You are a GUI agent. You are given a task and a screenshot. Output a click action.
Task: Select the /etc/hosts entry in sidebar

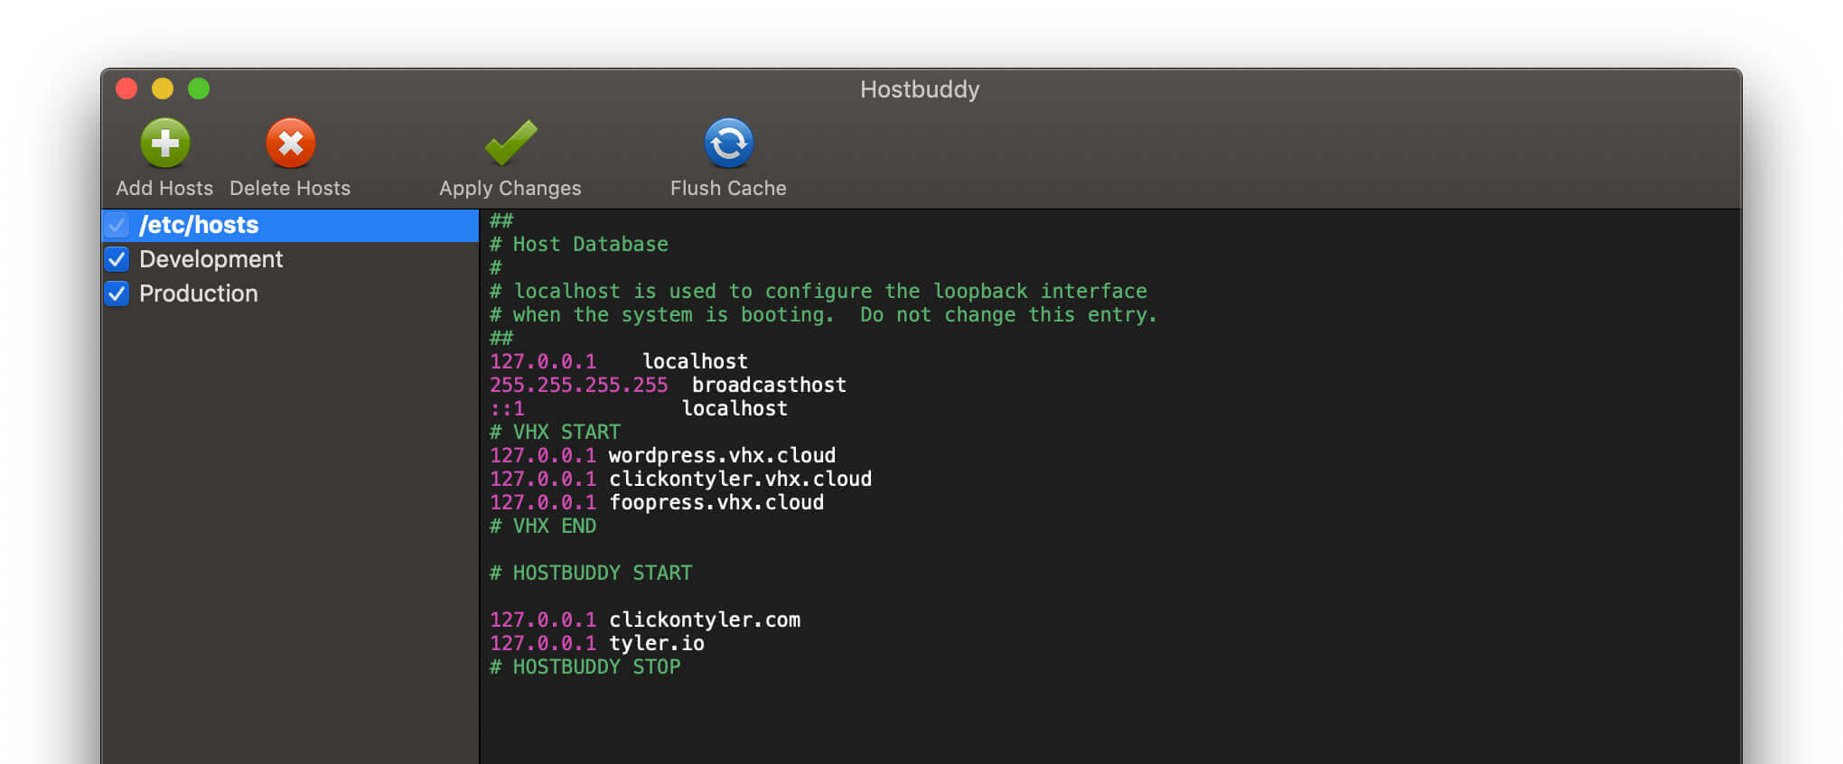point(199,225)
